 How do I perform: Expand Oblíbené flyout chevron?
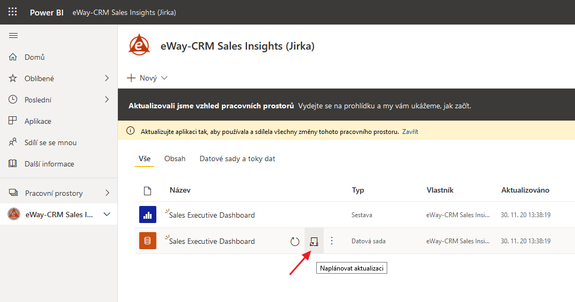(107, 78)
